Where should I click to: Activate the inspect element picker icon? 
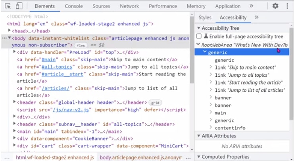[x=8, y=6]
